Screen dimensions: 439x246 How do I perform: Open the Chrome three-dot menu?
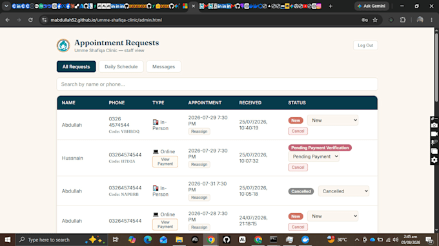pyautogui.click(x=431, y=20)
